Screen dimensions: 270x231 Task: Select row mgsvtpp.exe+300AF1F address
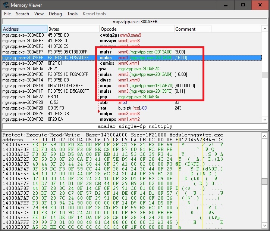click(23, 91)
